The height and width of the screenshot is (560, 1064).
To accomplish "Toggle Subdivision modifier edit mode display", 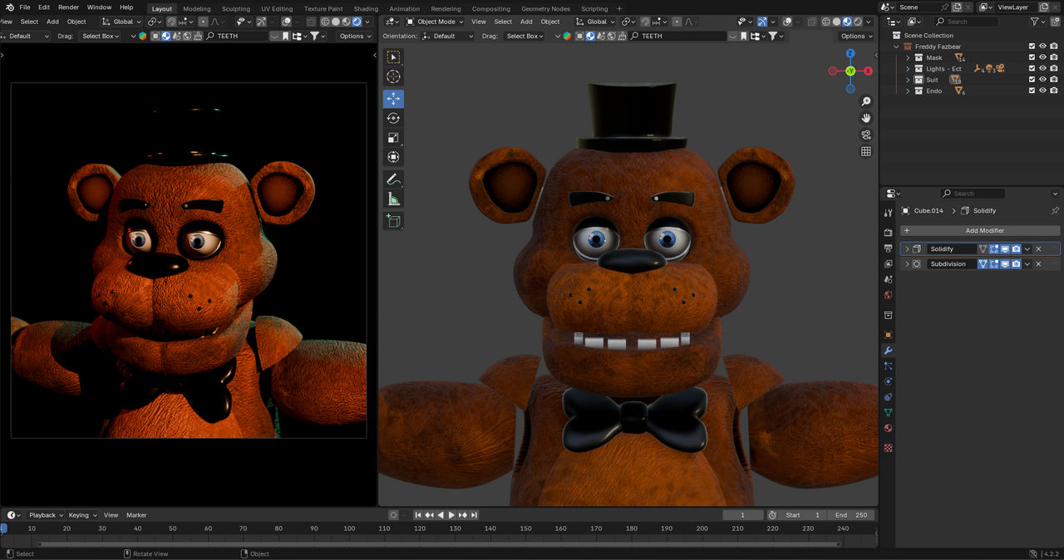I will click(994, 264).
